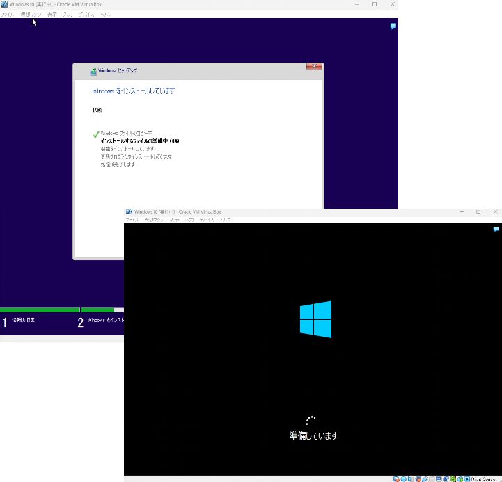Click インストールするファイルの準備中 step
This screenshot has width=502, height=482.
[x=140, y=140]
